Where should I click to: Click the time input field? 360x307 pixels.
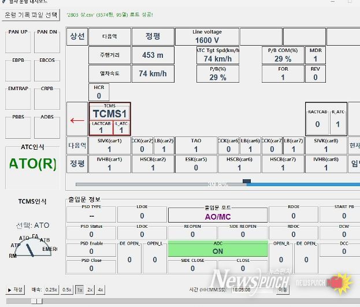coord(244,290)
